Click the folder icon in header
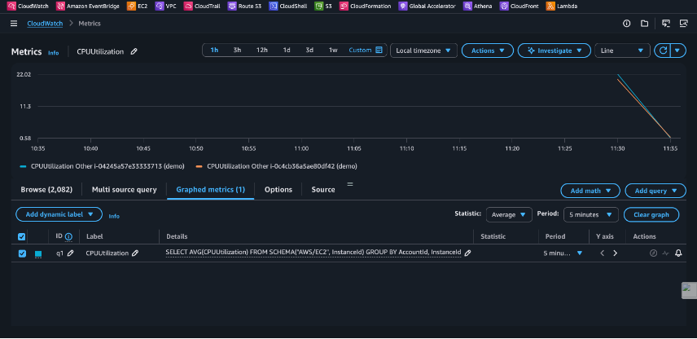Image resolution: width=697 pixels, height=339 pixels. click(644, 24)
